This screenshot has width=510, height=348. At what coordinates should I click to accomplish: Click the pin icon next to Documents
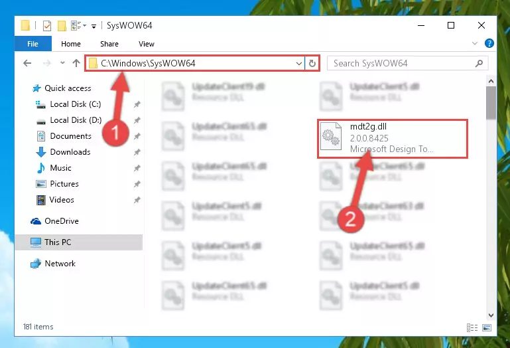tap(137, 136)
